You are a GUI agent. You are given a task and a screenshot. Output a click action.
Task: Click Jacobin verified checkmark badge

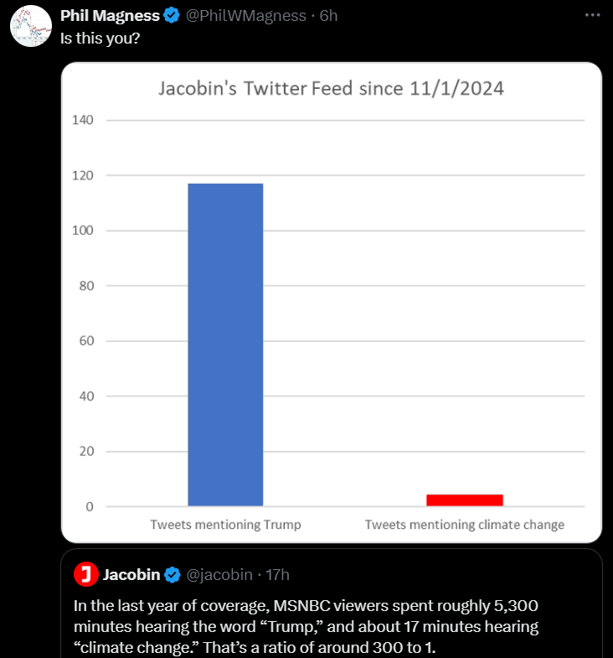[x=172, y=574]
